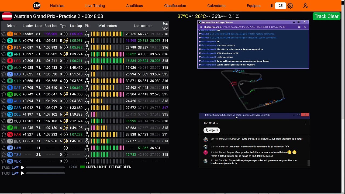Click the Track Clear status button
The image size is (345, 194).
click(326, 16)
